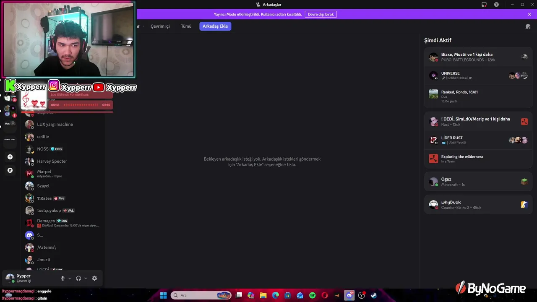Click the Minecraft block icon on Oguz's card
This screenshot has height=302, width=537.
524,182
